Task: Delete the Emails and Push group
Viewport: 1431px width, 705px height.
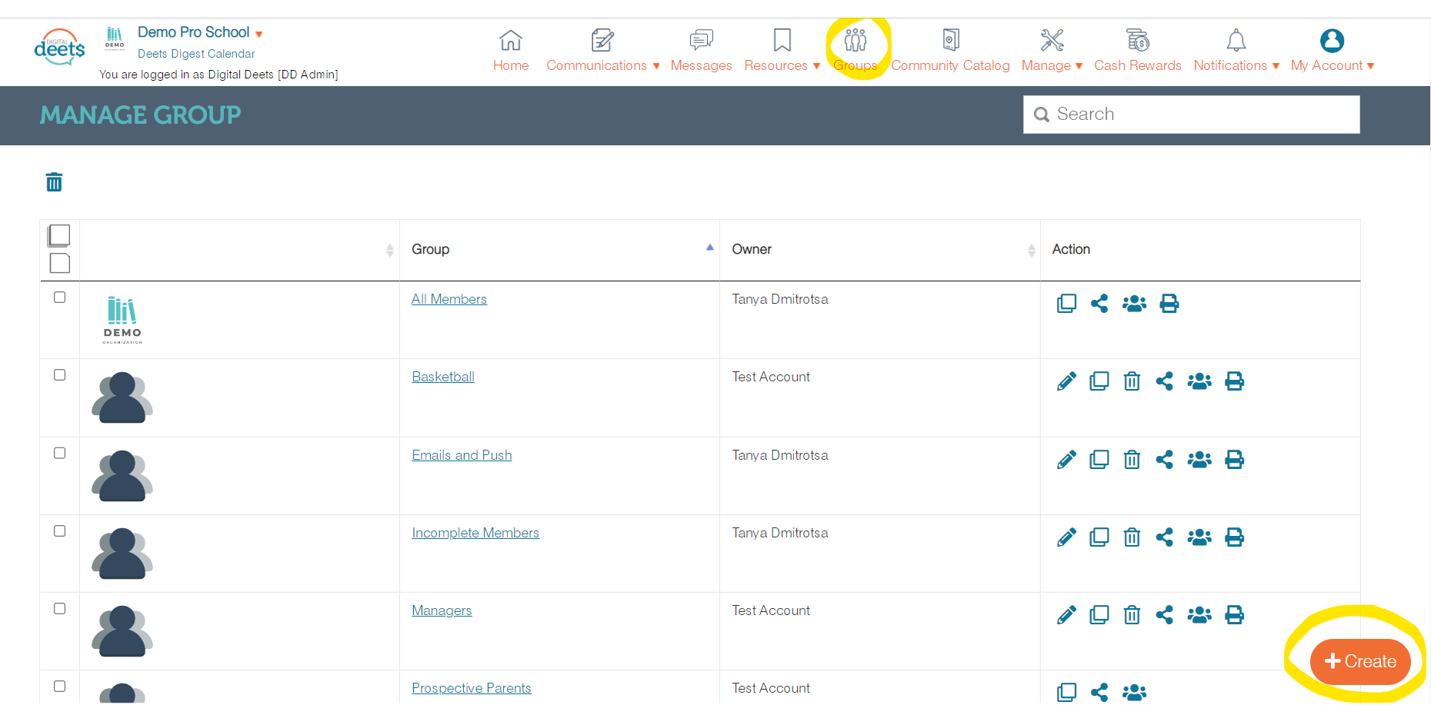Action: (x=1132, y=460)
